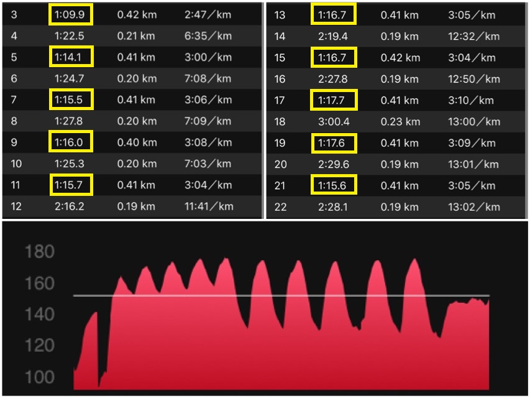This screenshot has width=530, height=398.
Task: Select lap 21 time 1:15.6
Action: coord(334,185)
